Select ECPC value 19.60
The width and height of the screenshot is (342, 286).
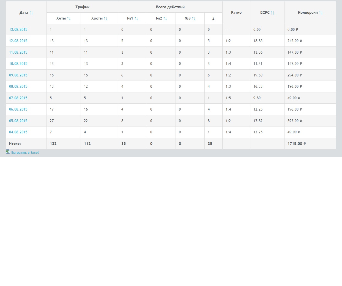click(258, 75)
